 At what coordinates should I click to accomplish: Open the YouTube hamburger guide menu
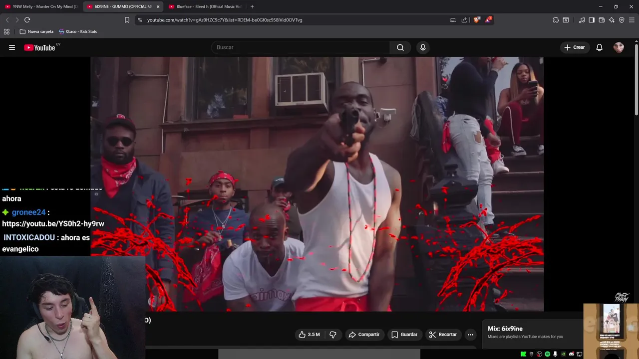[x=12, y=47]
